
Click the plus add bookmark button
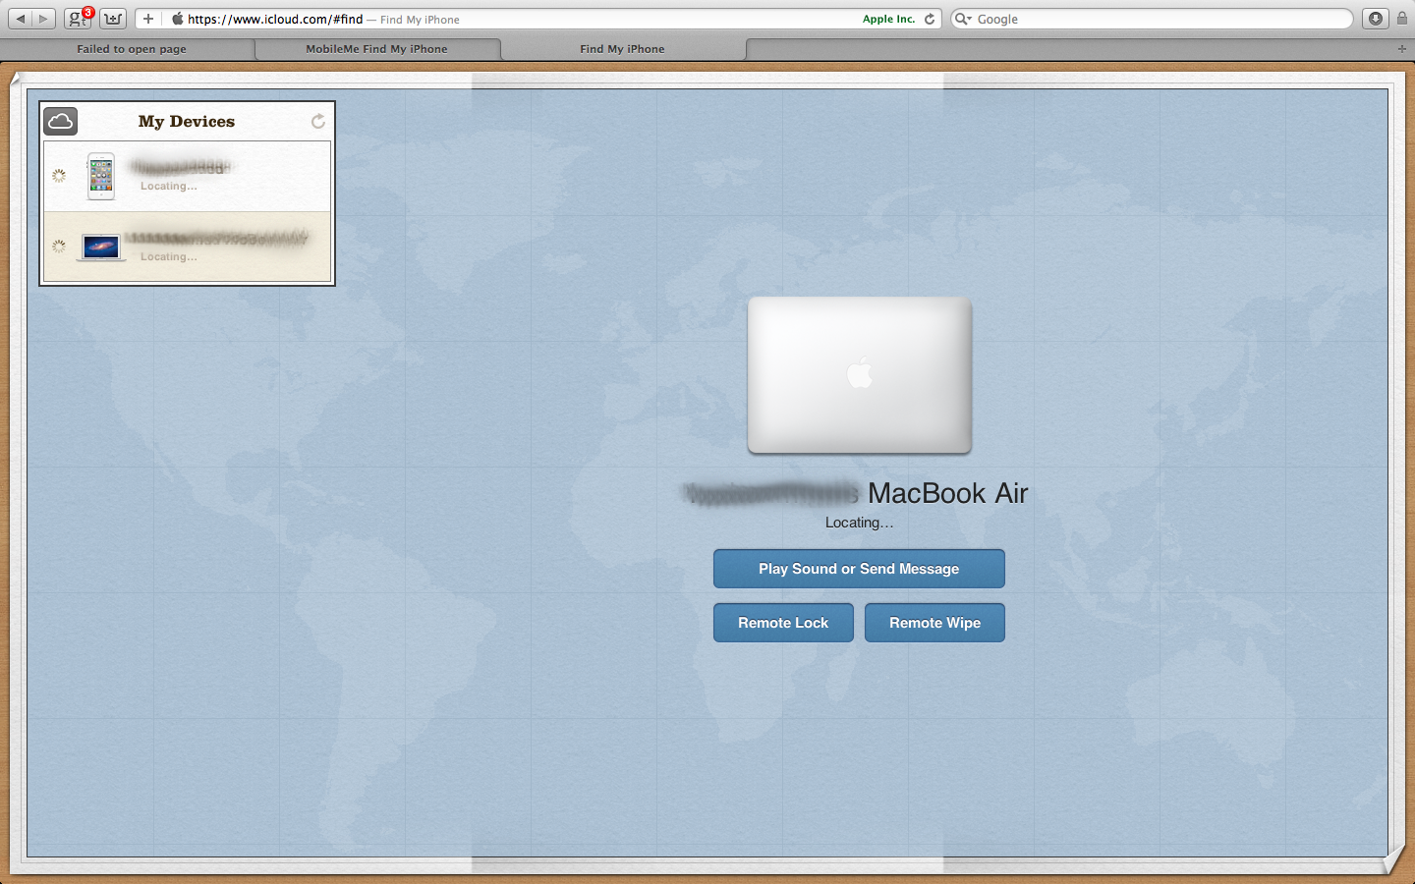[x=147, y=19]
